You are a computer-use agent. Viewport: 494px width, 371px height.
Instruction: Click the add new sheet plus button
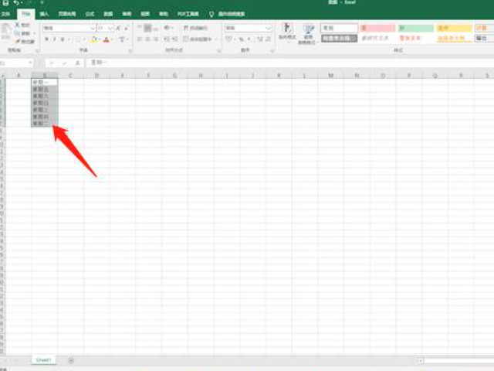tap(71, 360)
